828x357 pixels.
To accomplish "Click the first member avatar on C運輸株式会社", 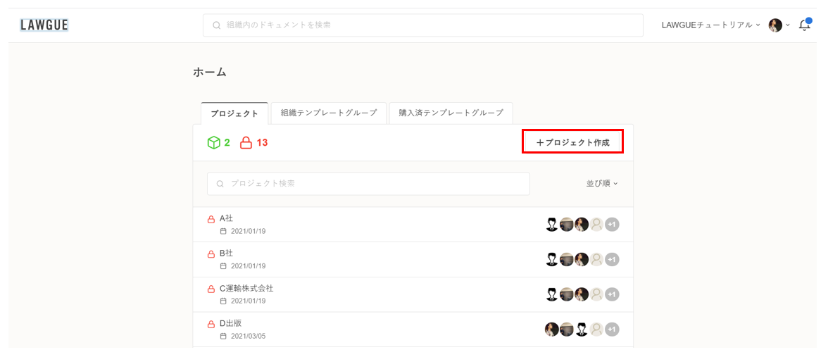I will point(552,294).
